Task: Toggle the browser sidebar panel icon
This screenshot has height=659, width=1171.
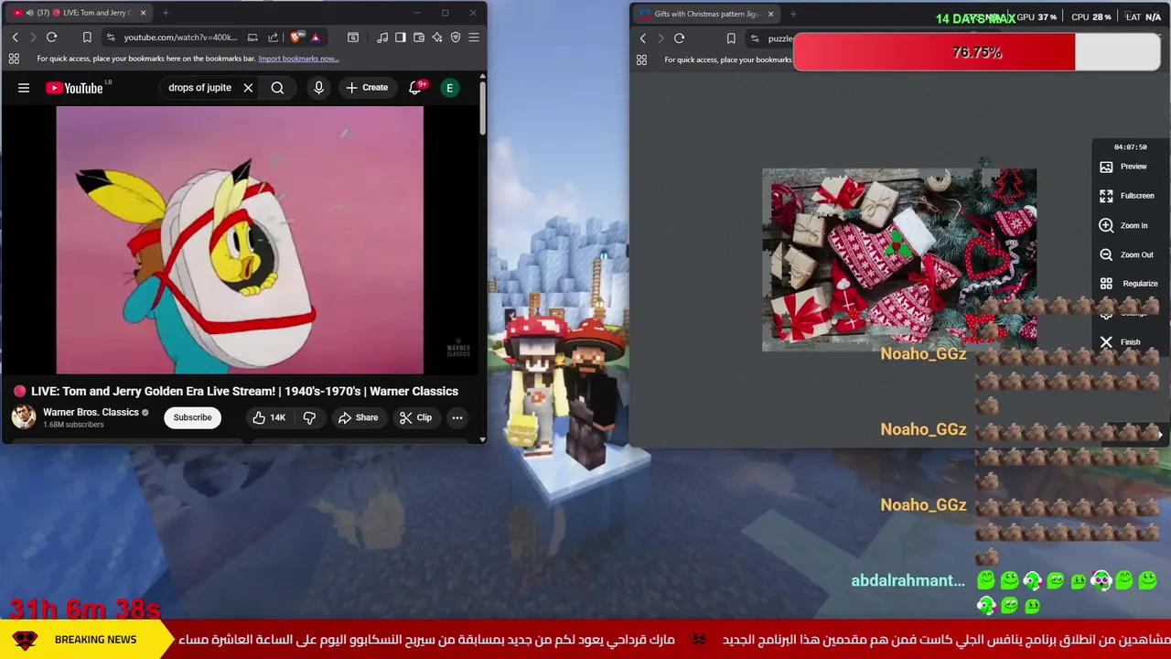Action: point(400,38)
